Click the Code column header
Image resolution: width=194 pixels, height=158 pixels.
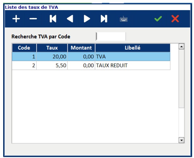24,48
